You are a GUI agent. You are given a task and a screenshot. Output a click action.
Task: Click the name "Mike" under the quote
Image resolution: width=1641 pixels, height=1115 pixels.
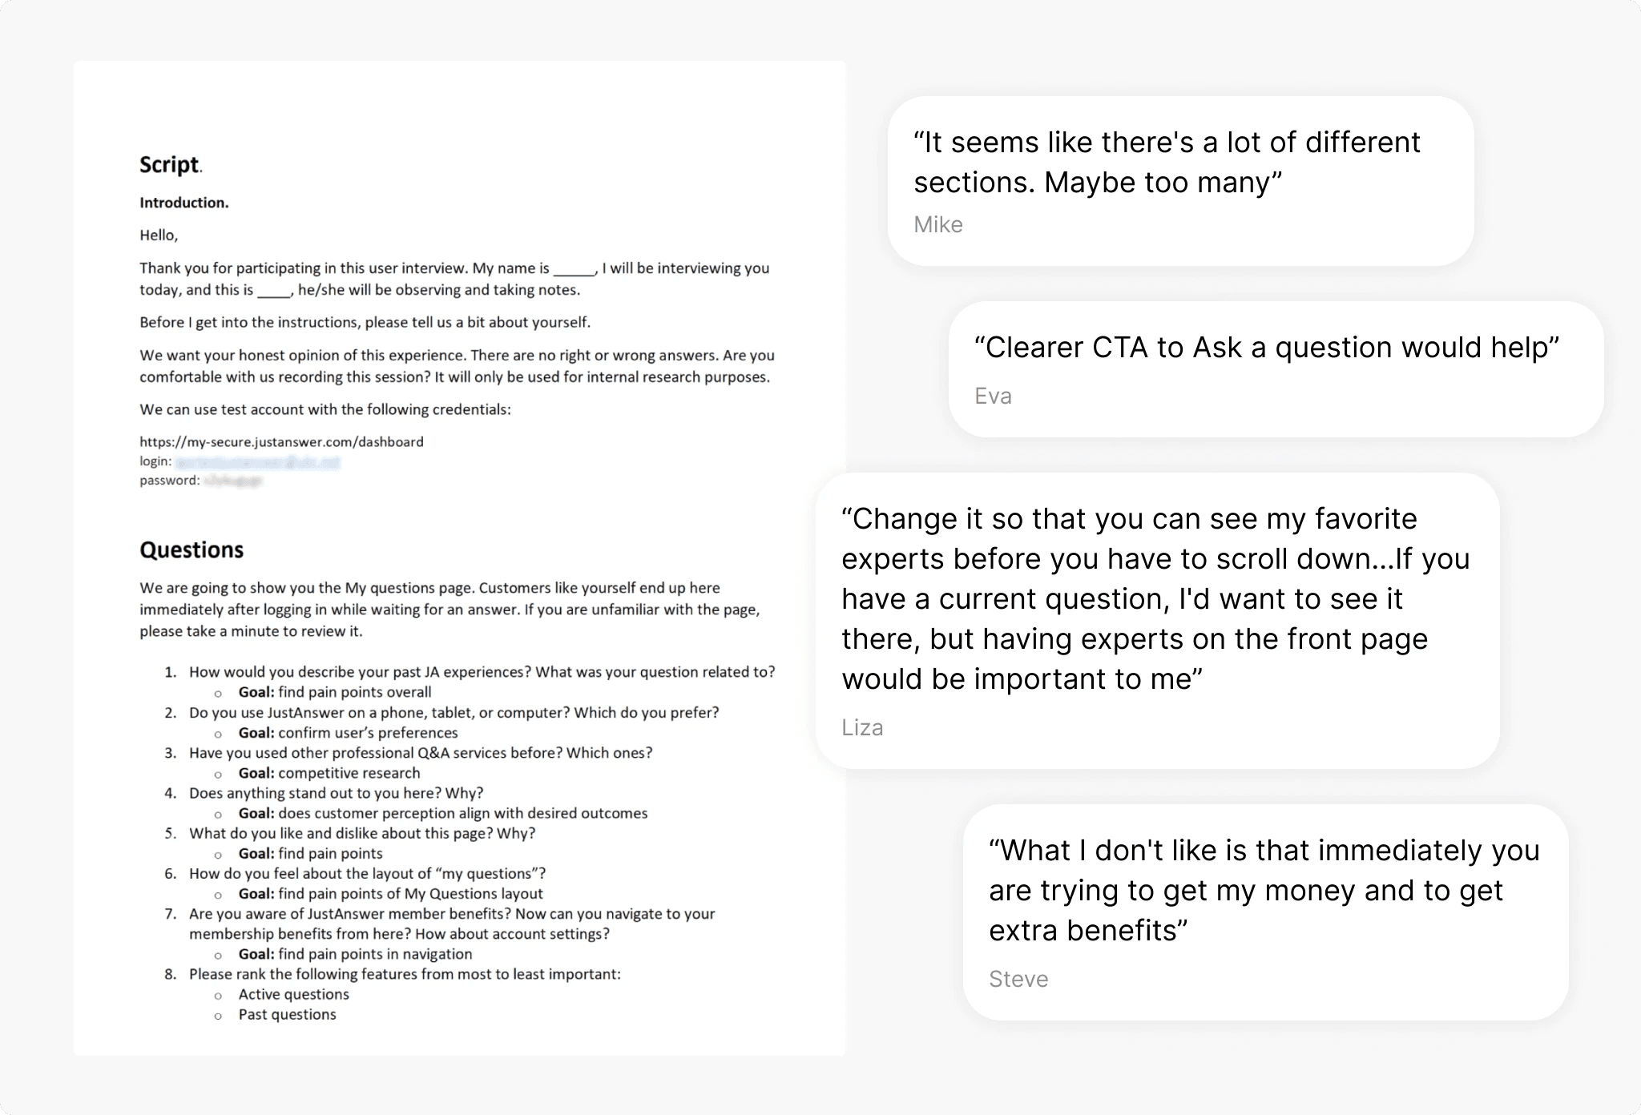click(x=938, y=225)
